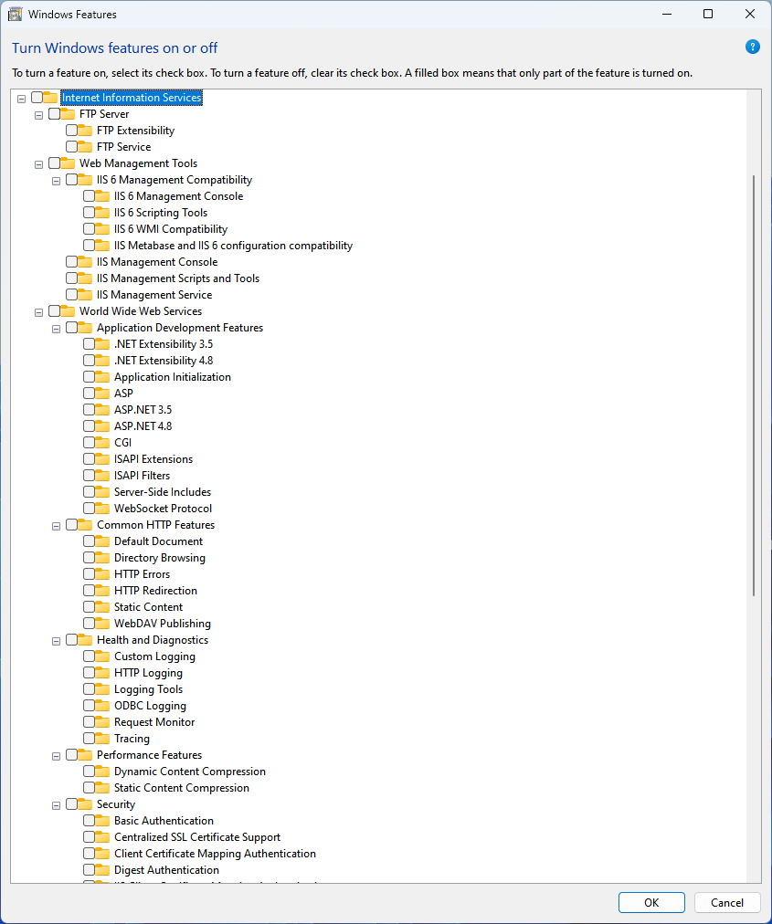Click the folder icon beside ISAPI Filters
Screen dimensions: 772x924
[x=102, y=476]
